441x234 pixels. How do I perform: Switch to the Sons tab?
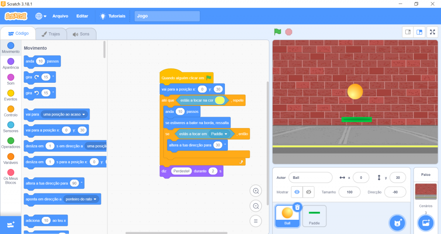pyautogui.click(x=81, y=34)
